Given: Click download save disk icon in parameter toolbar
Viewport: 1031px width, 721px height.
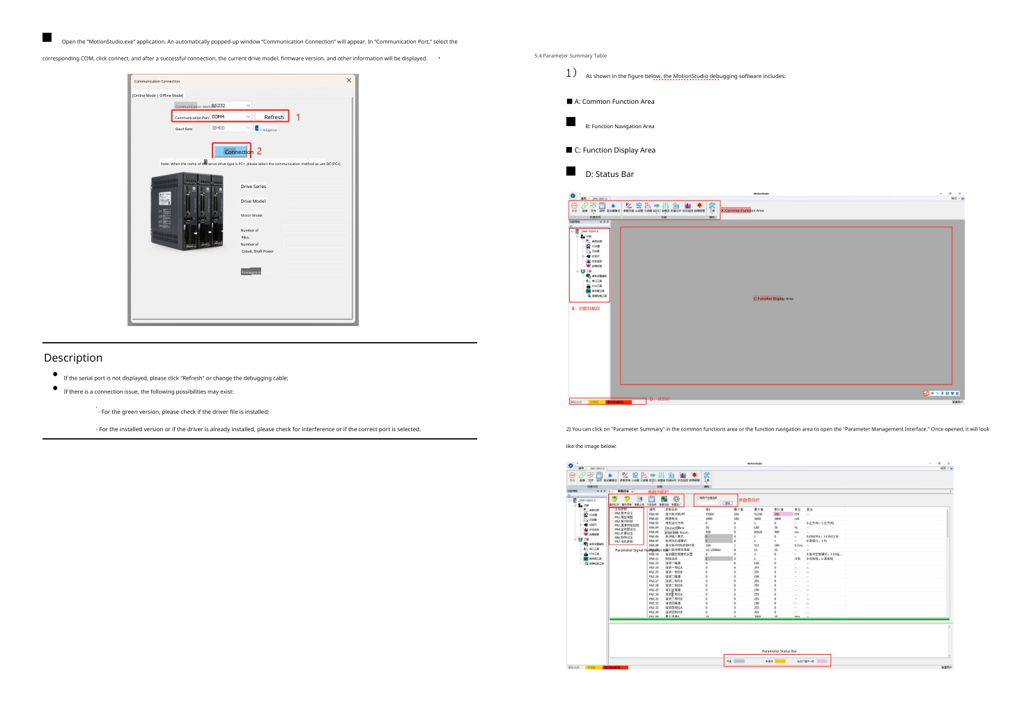Looking at the screenshot, I should click(x=651, y=499).
